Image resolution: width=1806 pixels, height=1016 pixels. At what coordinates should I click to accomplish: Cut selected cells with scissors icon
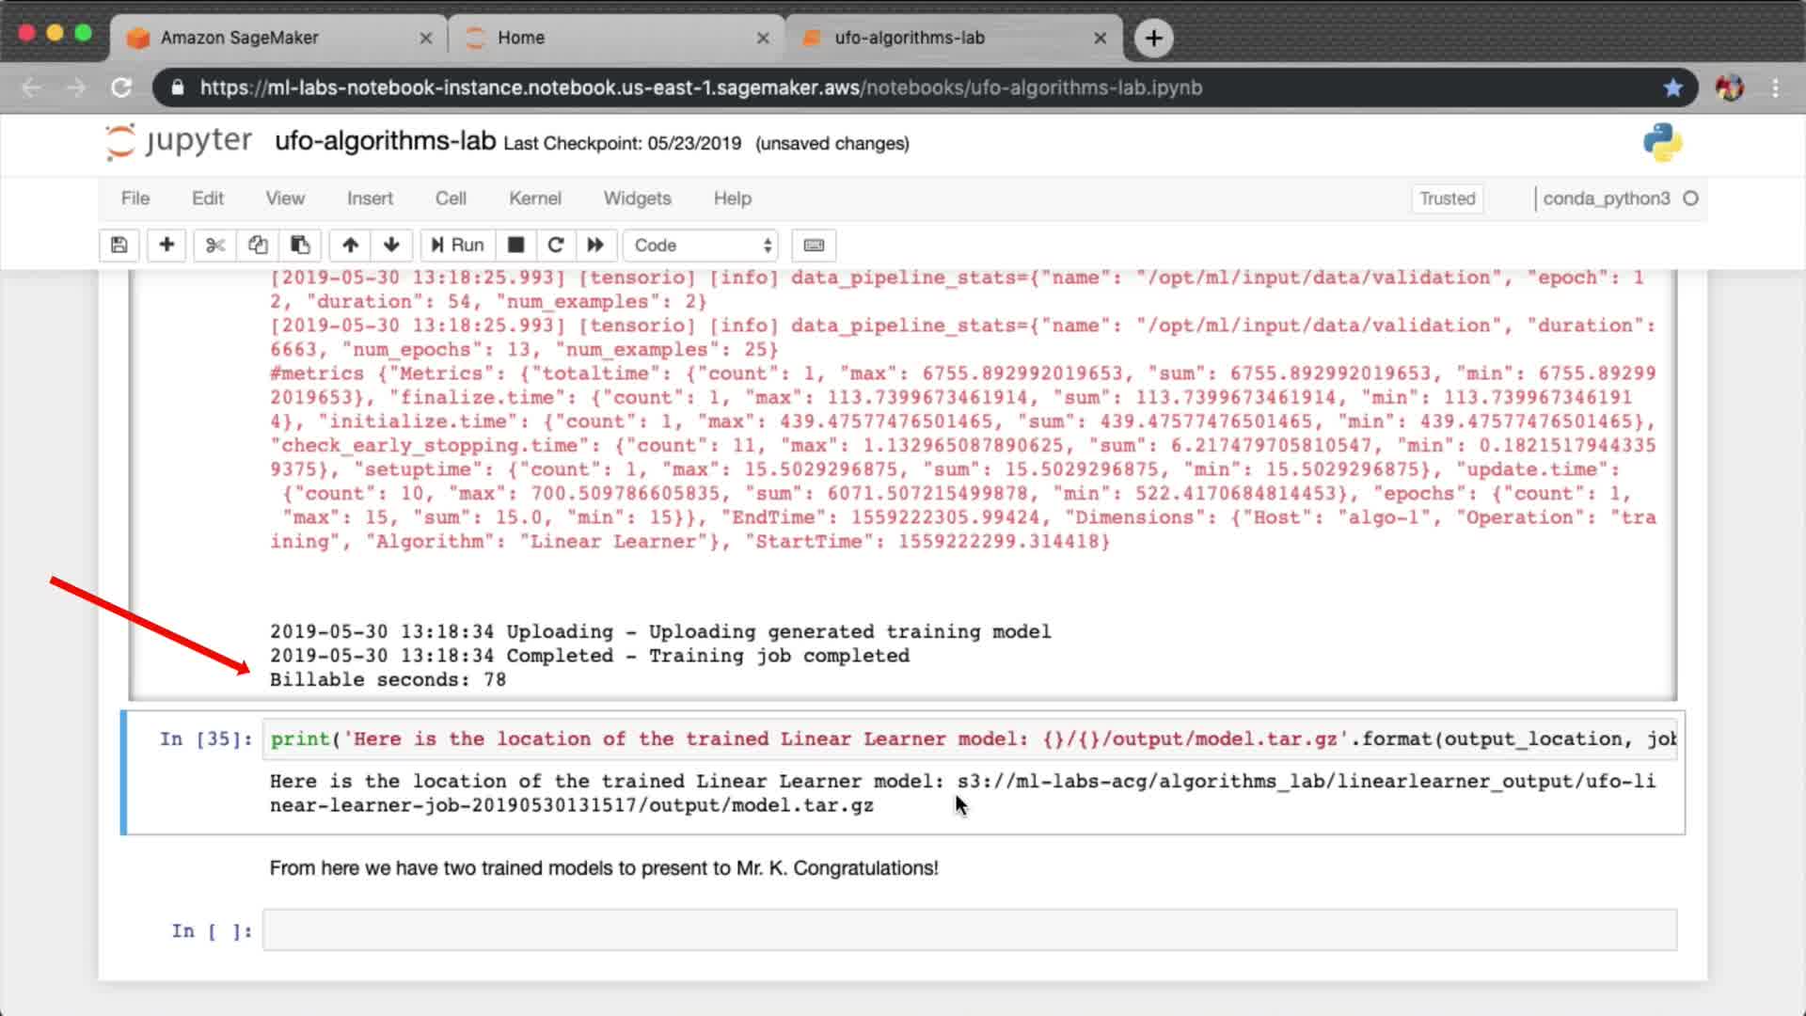coord(215,246)
